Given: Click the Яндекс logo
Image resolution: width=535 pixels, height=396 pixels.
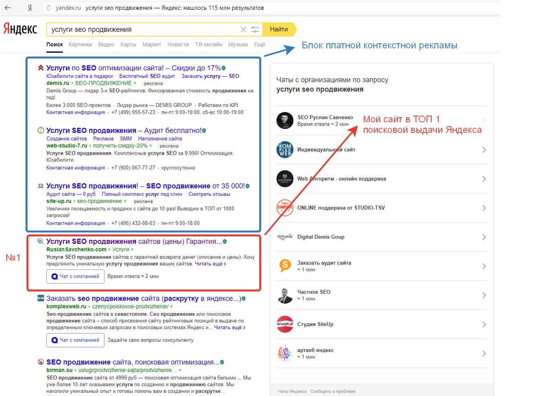Looking at the screenshot, I should pos(21,28).
